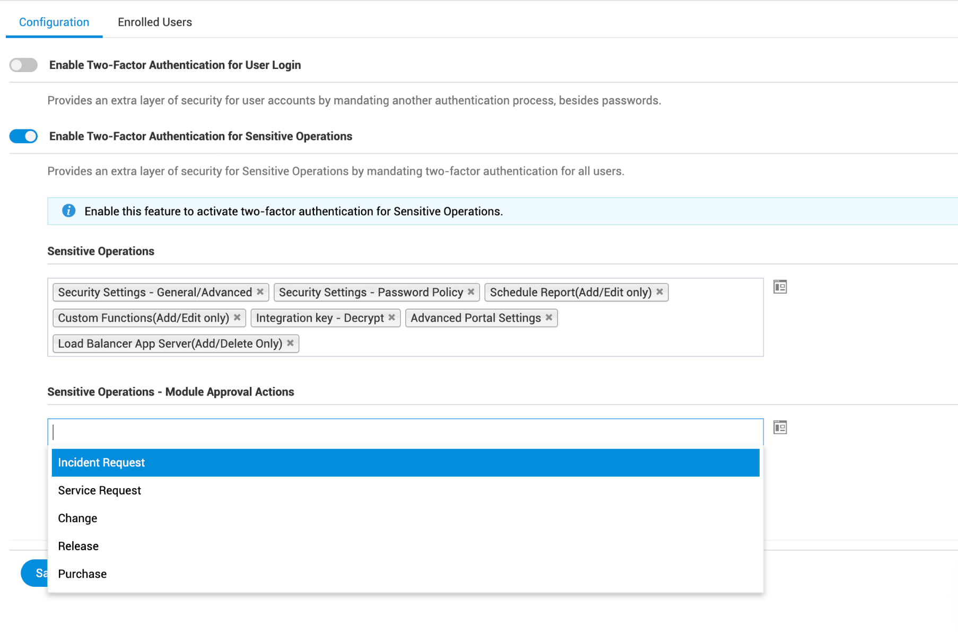Remove Integration key - Decrypt tag
The image size is (958, 634).
(x=391, y=318)
